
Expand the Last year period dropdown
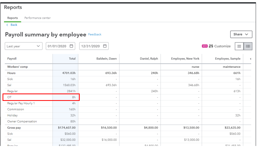pos(24,46)
